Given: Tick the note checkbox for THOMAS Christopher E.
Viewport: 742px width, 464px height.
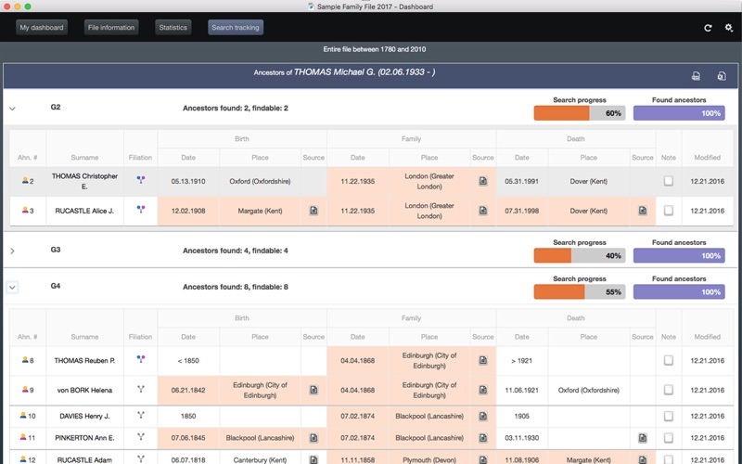Looking at the screenshot, I should 669,181.
